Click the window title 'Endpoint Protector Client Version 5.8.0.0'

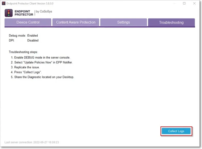tap(30, 3)
